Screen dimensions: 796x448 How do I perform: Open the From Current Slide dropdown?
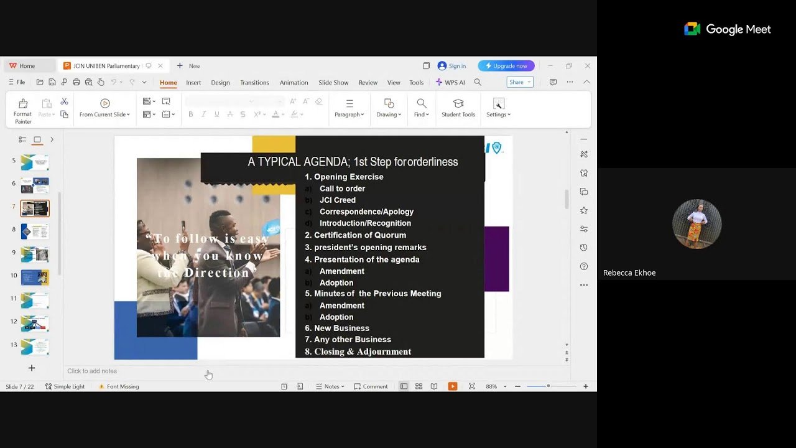pyautogui.click(x=128, y=114)
